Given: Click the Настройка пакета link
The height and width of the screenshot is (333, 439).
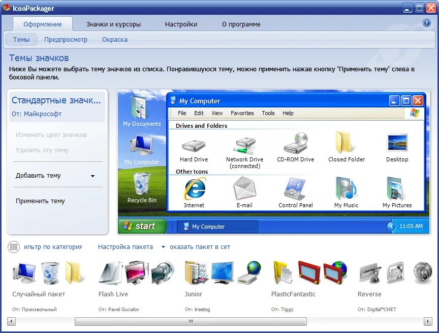Looking at the screenshot, I should (x=126, y=247).
